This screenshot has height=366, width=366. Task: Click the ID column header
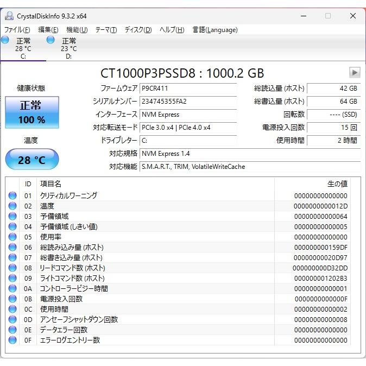click(x=28, y=184)
